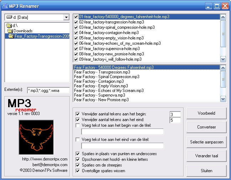Click the Selectie aanpassen button
This screenshot has height=180, width=231.
(206, 142)
